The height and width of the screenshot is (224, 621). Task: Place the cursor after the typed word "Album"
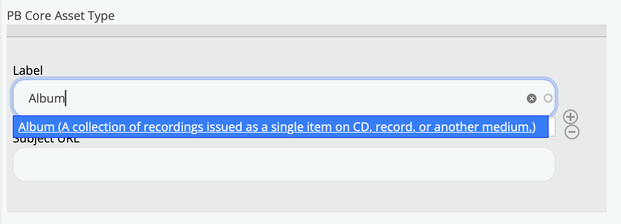[x=66, y=98]
